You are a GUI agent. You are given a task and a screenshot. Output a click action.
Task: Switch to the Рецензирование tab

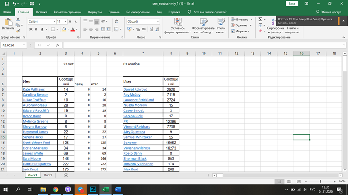click(x=138, y=12)
